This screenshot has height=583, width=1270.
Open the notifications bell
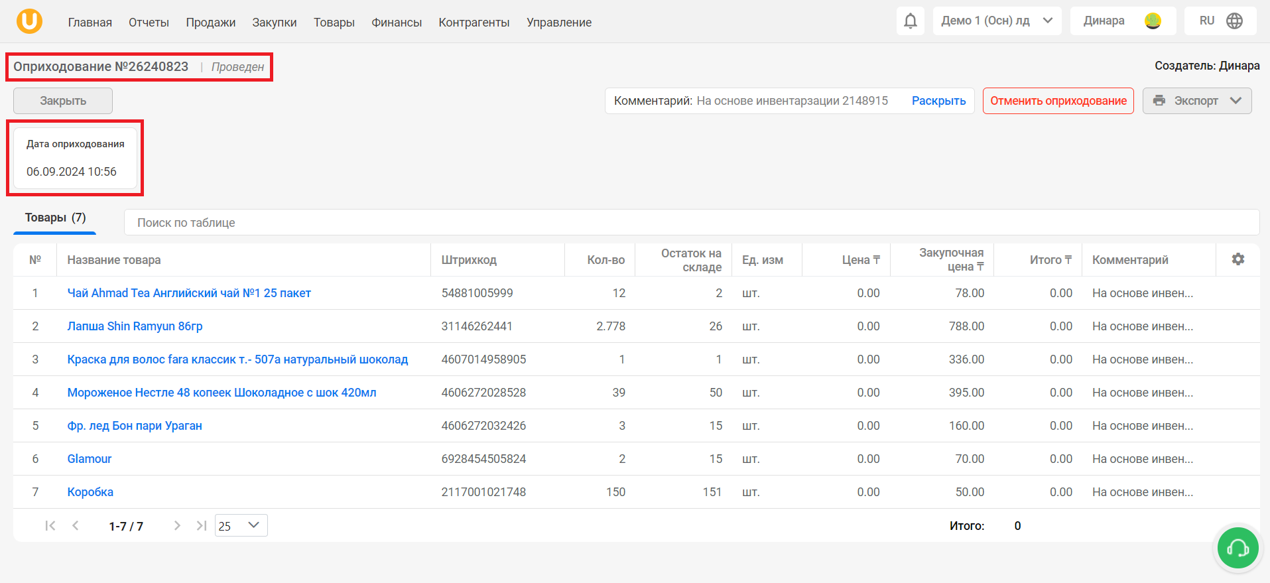pos(911,21)
